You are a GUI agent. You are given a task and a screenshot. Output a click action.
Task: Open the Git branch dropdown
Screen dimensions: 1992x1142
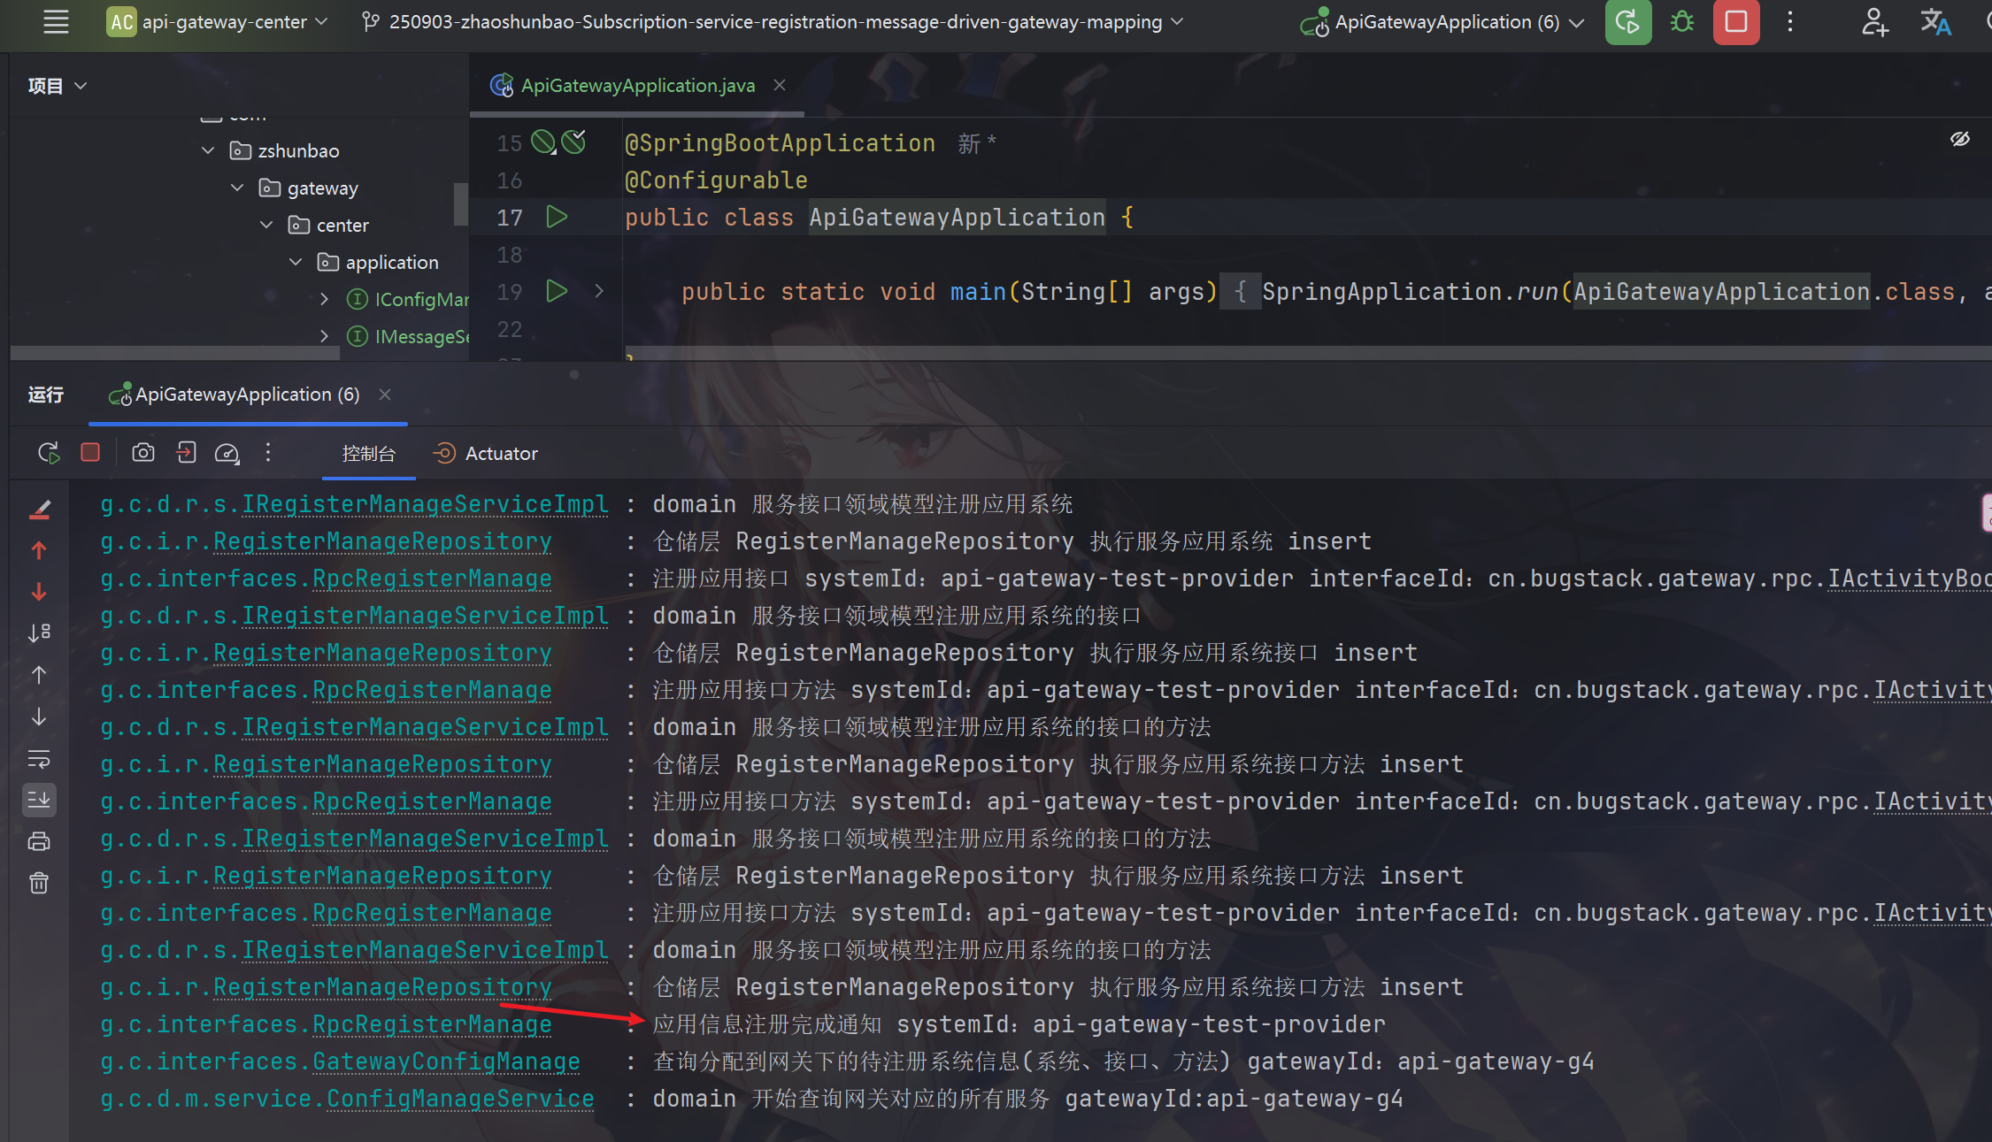774,22
